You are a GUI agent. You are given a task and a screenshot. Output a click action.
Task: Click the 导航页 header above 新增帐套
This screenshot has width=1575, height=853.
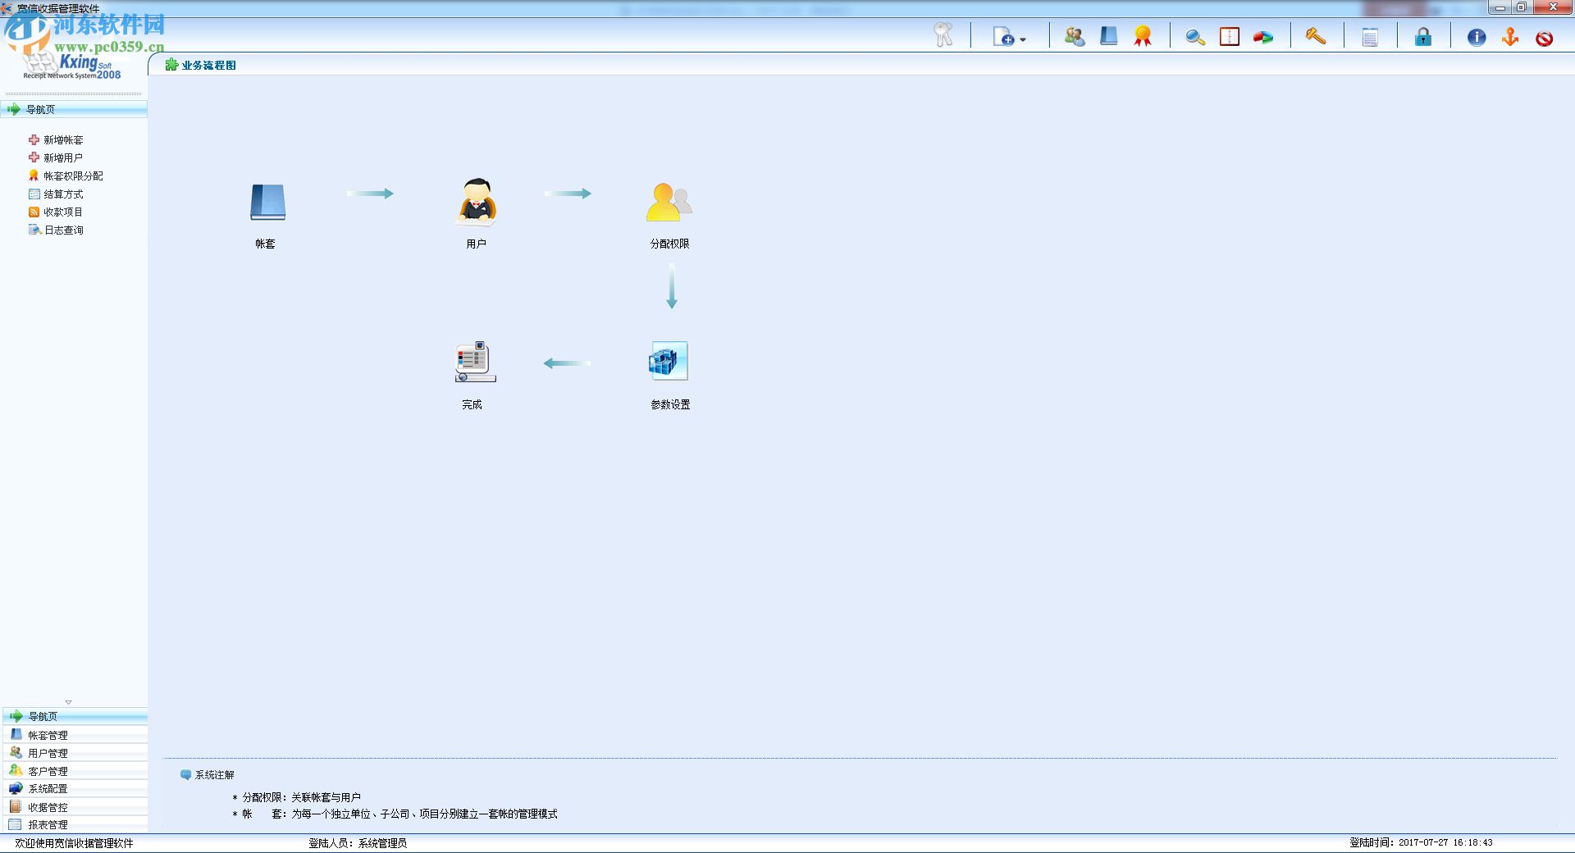(74, 109)
